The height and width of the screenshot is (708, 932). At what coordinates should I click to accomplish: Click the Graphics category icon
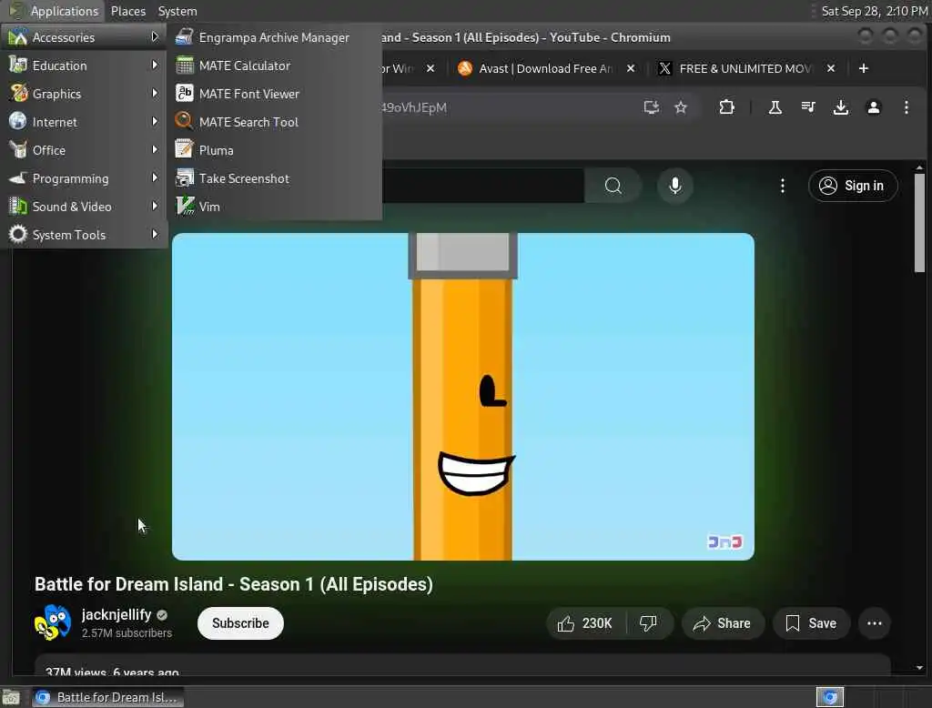click(x=18, y=94)
